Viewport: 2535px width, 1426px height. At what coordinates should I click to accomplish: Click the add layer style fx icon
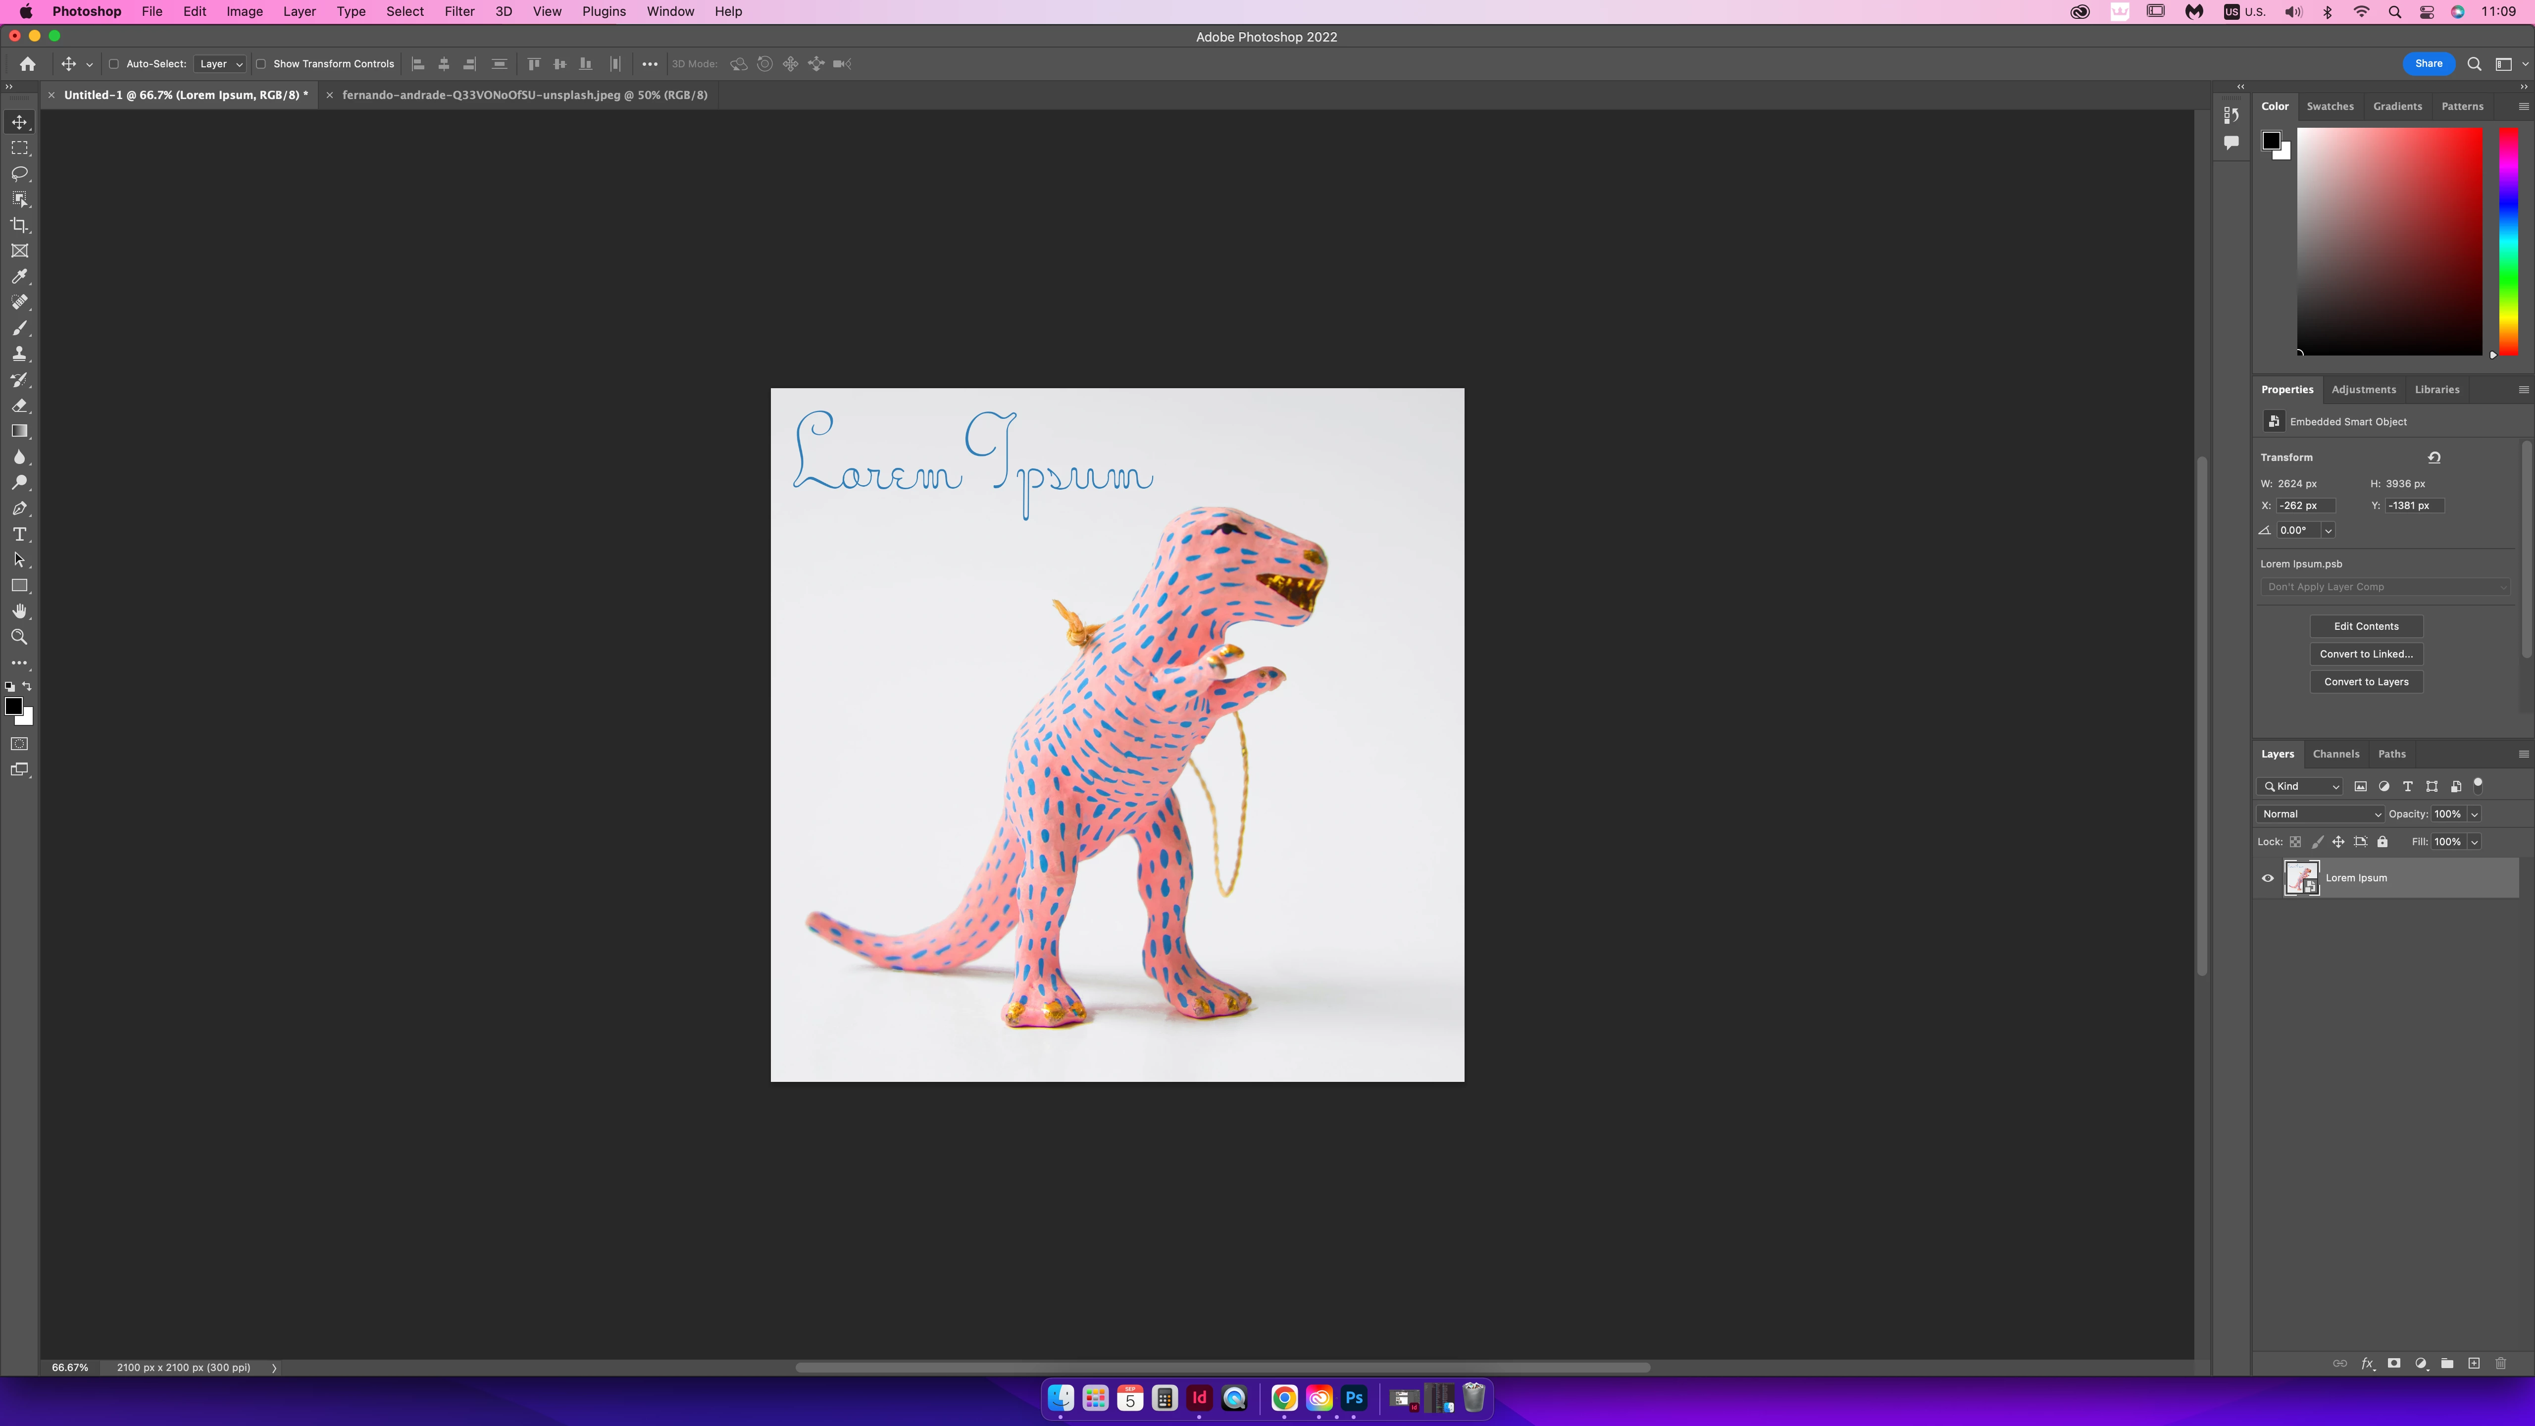(x=2368, y=1363)
